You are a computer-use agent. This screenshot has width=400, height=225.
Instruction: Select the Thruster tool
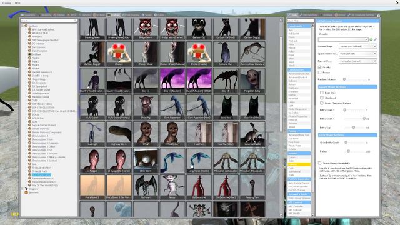tap(299, 123)
